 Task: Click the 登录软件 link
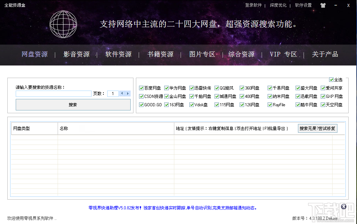click(253, 5)
